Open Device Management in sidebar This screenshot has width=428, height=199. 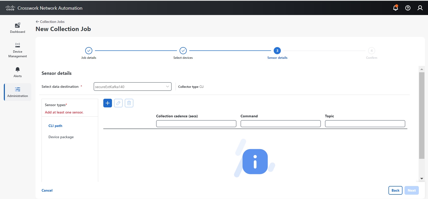tap(18, 50)
